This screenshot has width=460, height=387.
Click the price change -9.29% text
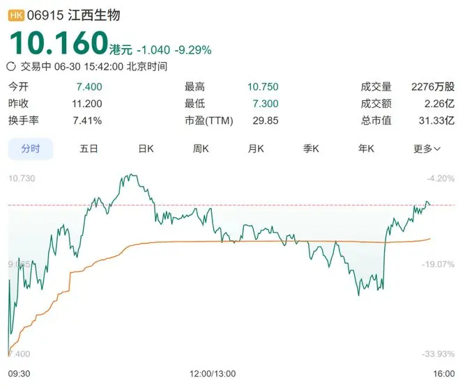click(x=193, y=50)
